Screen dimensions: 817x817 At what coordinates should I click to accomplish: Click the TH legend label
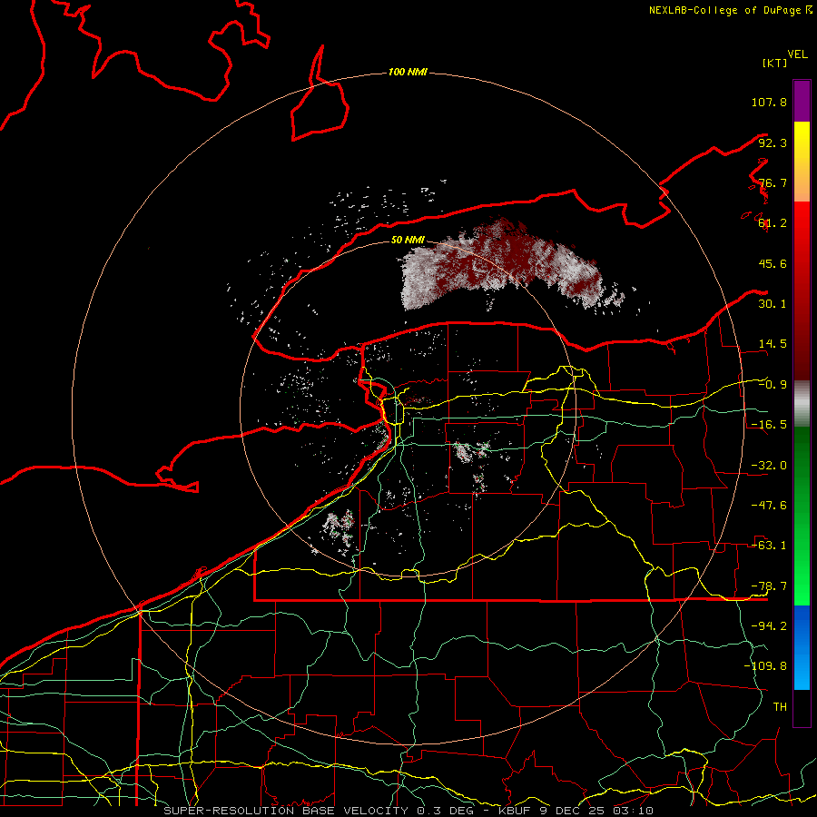pos(780,706)
